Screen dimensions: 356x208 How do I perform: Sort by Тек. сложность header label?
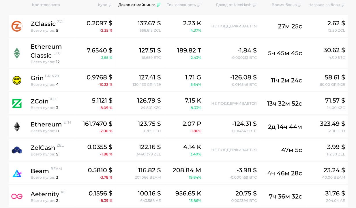pyautogui.click(x=181, y=5)
